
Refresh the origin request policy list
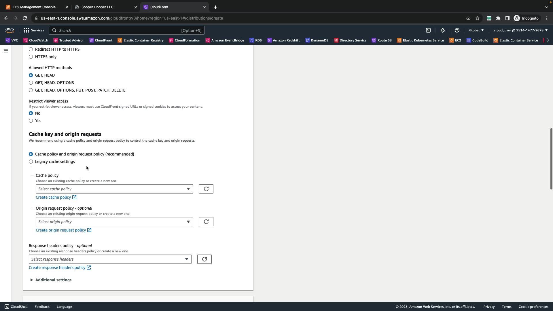[x=206, y=222]
